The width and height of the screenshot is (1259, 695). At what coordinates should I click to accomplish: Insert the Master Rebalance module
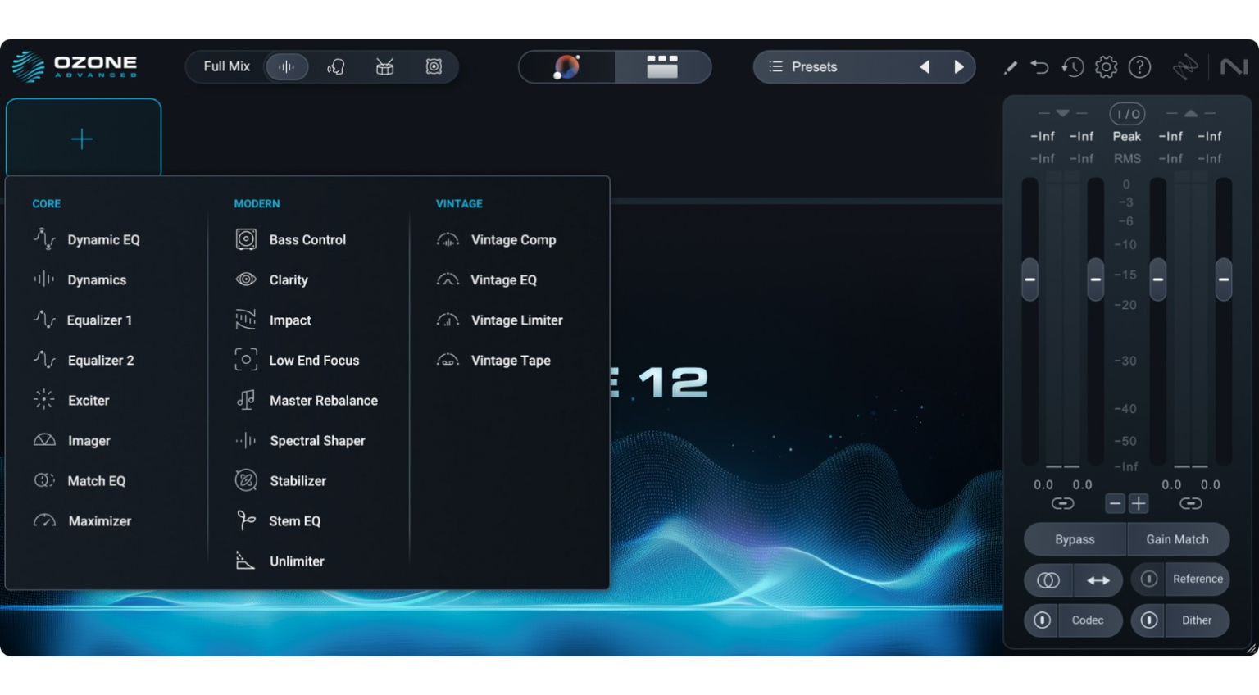tap(324, 400)
